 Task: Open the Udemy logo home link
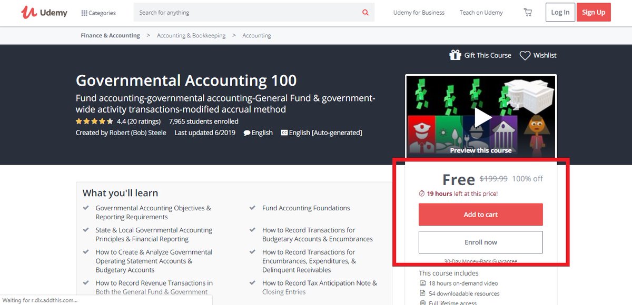point(44,12)
